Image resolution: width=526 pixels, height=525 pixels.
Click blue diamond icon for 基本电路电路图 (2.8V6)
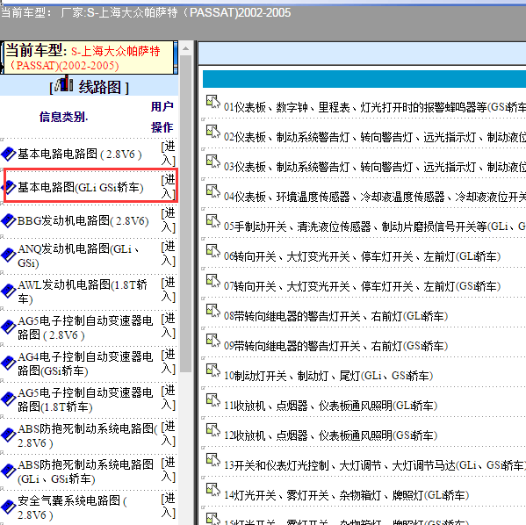pyautogui.click(x=8, y=154)
